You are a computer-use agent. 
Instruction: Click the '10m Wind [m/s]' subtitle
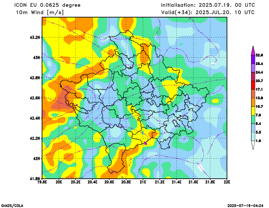[40, 12]
